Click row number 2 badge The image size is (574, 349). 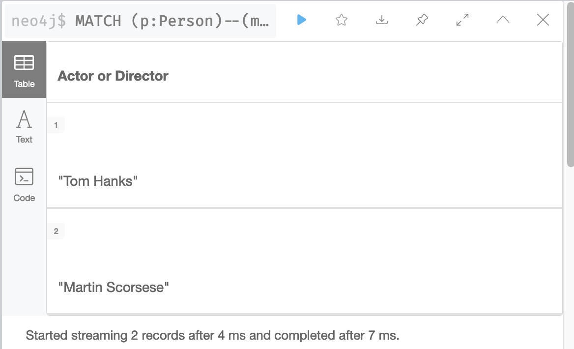[56, 231]
